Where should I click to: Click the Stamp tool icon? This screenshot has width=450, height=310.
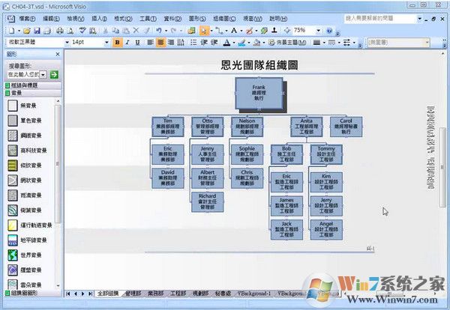(274, 31)
